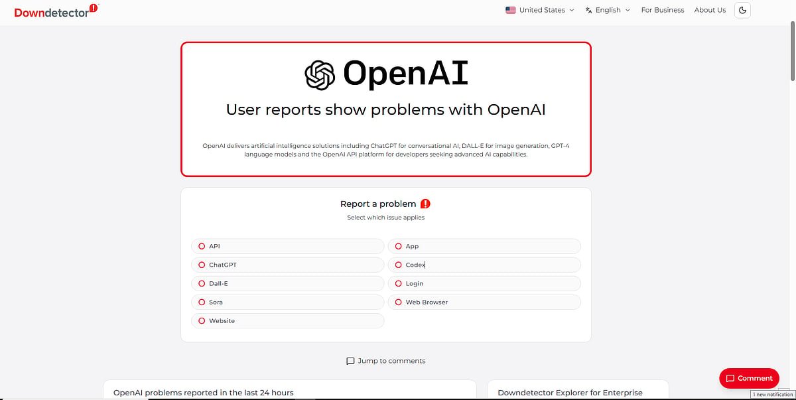Click 'Select which issue applies' text
This screenshot has width=796, height=400.
385,218
